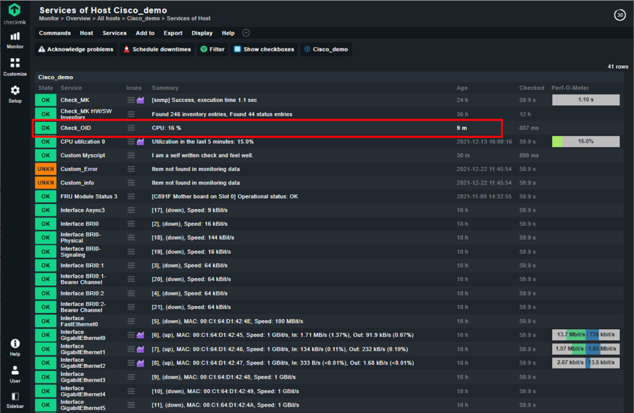Viewport: 634px width, 413px height.
Task: Open the Filter panel
Action: click(x=213, y=49)
